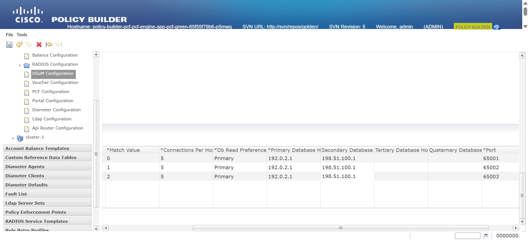Click the tree panel vertical scrollbar thumb

coord(96,154)
